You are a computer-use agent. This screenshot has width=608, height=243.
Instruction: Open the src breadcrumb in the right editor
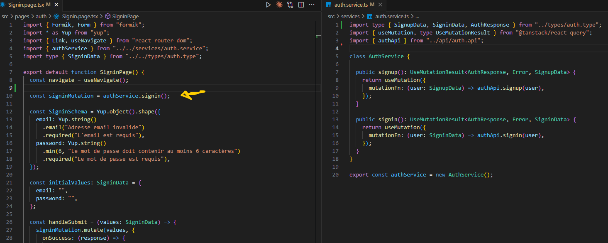click(331, 17)
